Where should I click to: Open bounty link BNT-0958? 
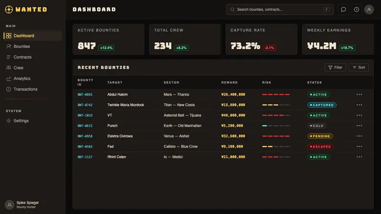[85, 136]
